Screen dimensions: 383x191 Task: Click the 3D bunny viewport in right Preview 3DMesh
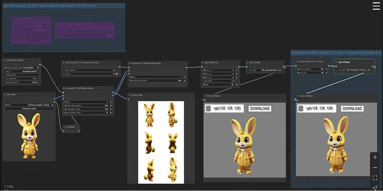(x=337, y=139)
